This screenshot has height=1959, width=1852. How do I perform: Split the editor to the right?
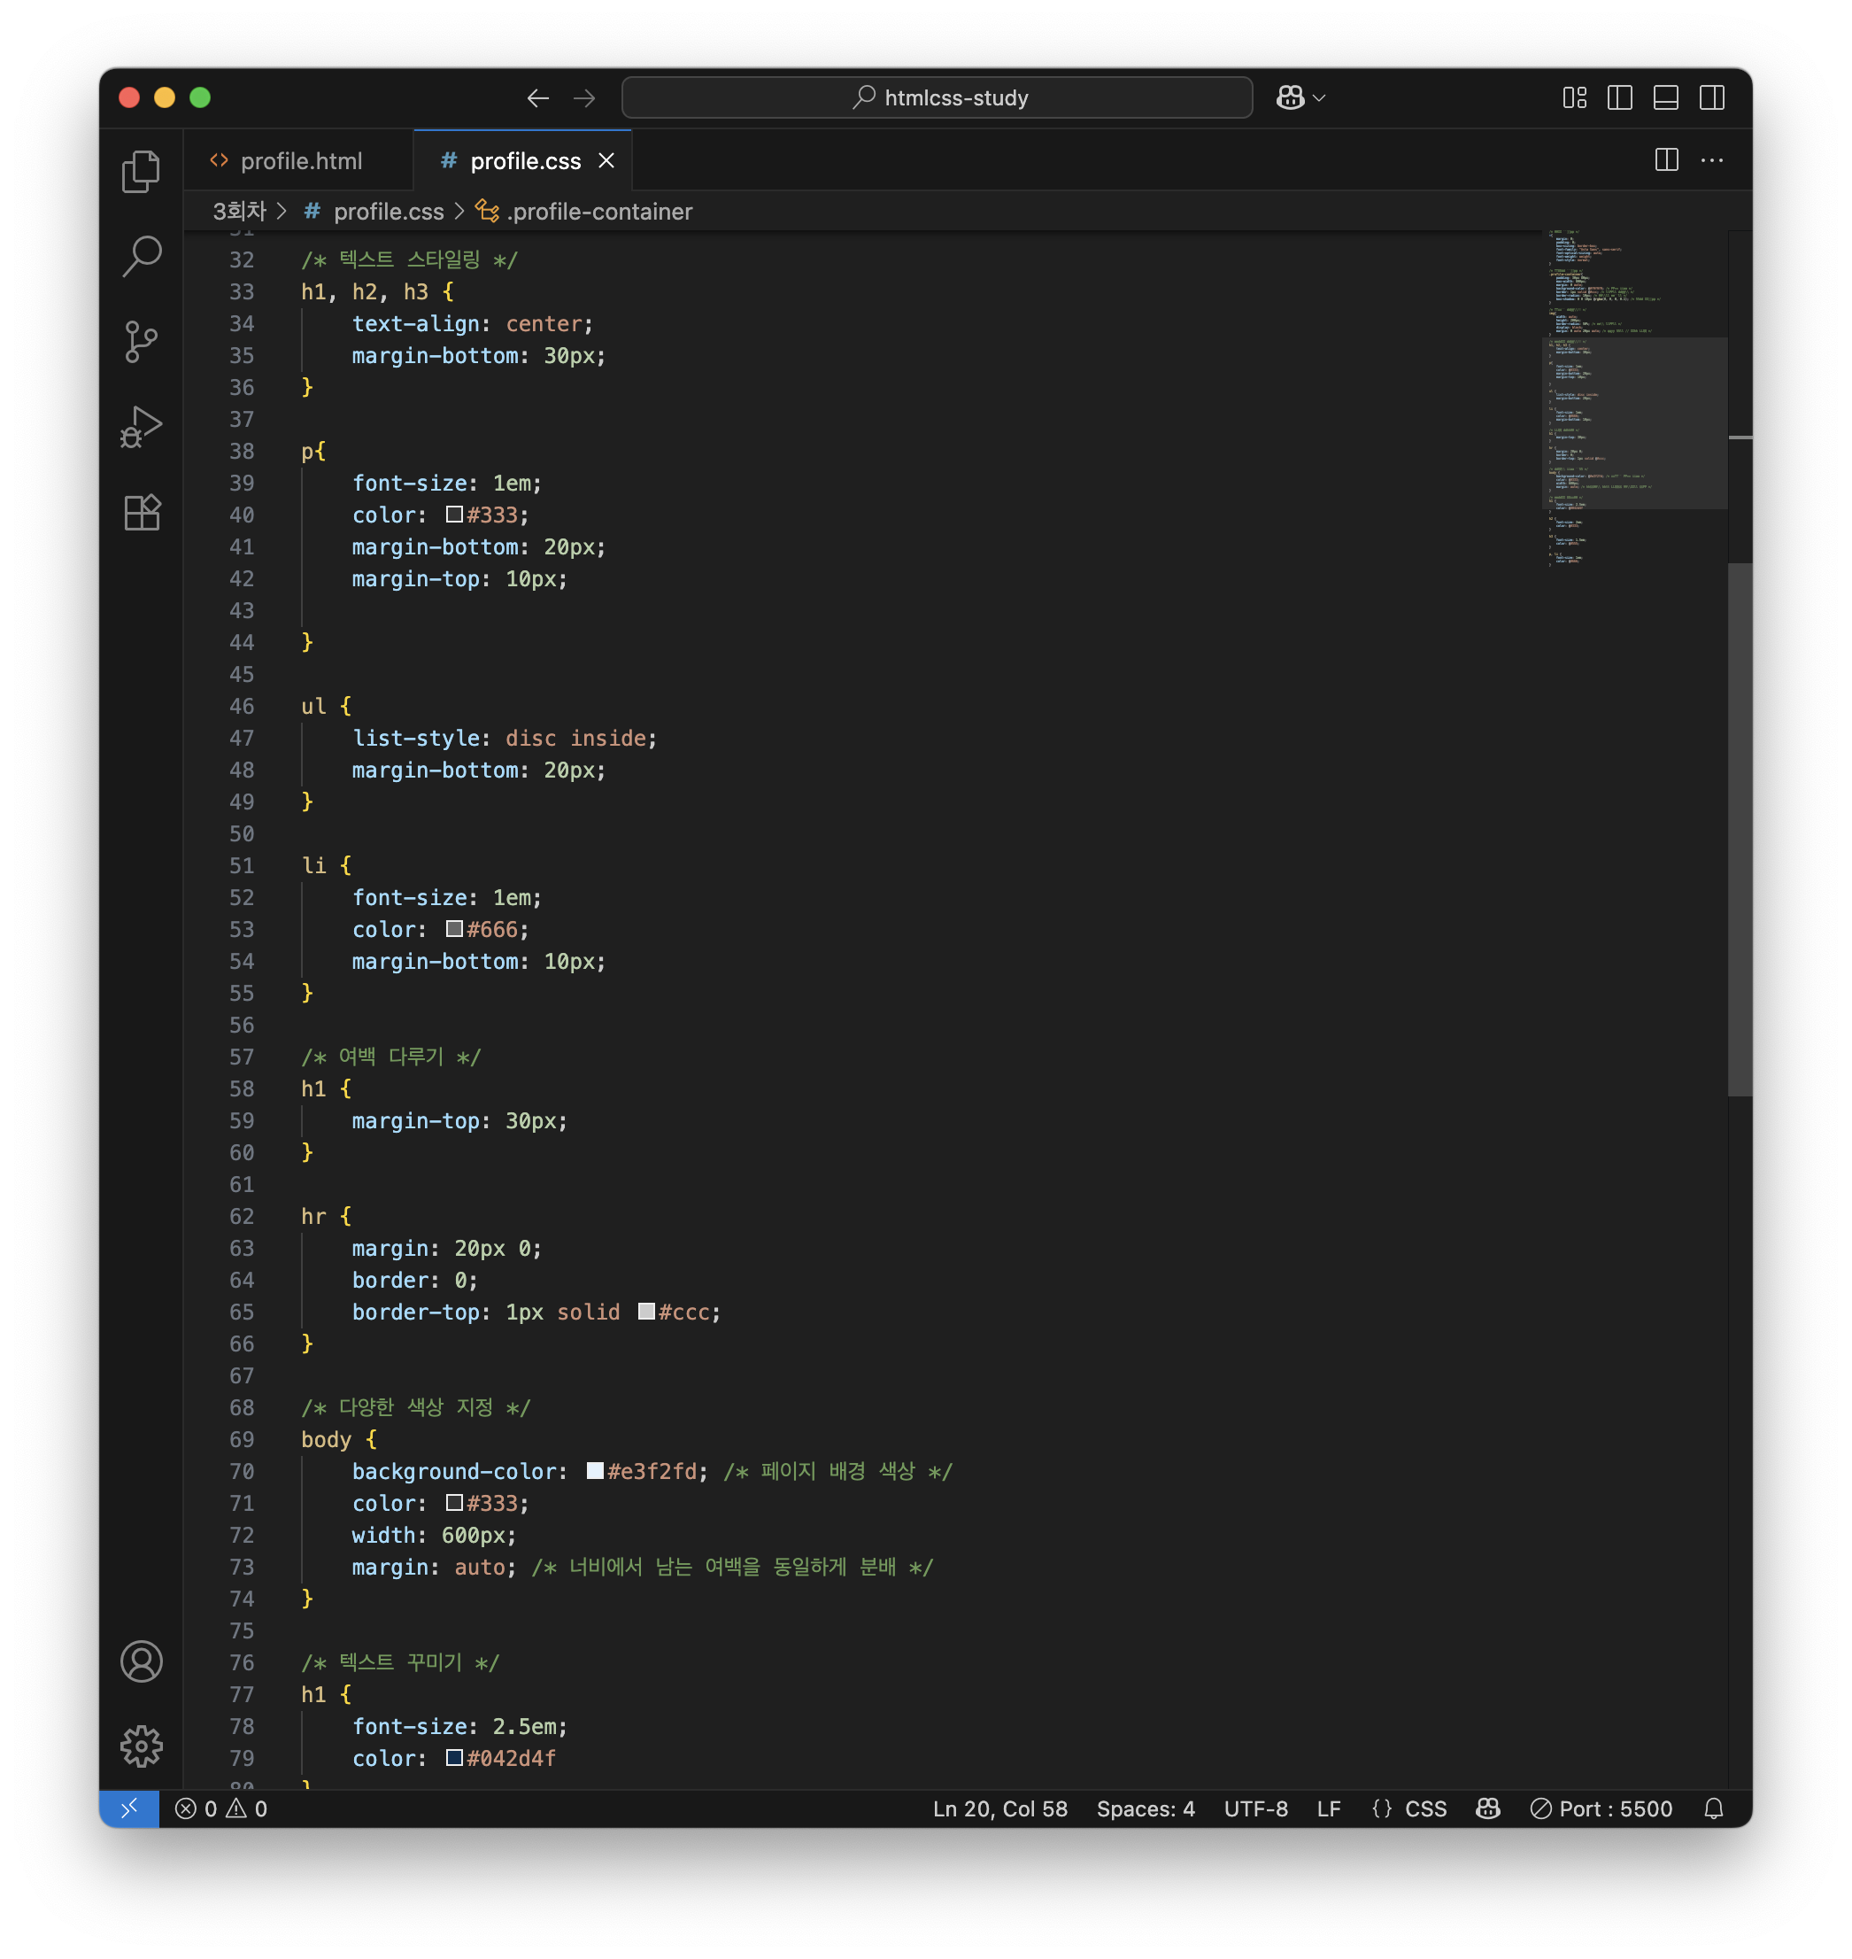point(1666,160)
